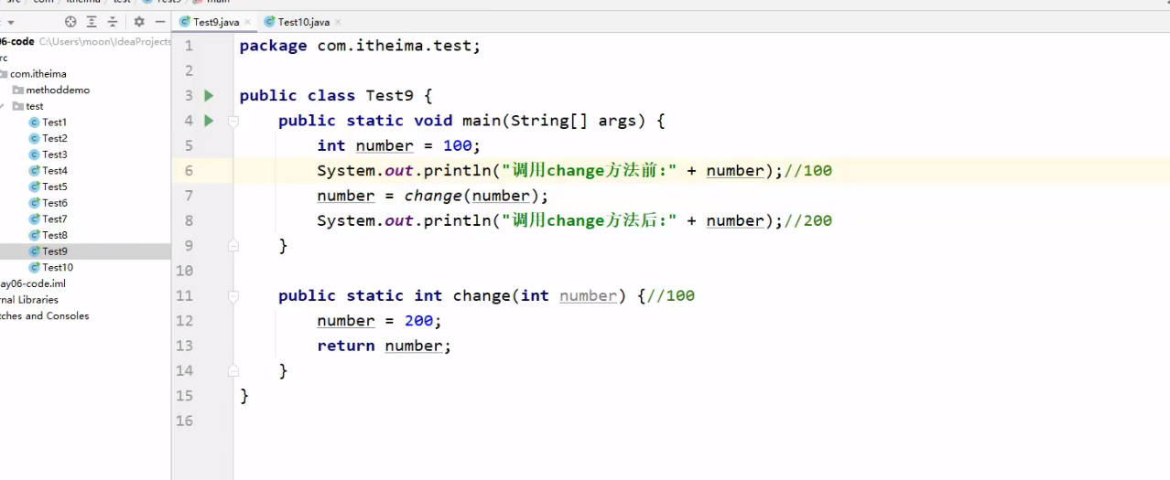Viewport: 1170px width, 480px height.
Task: Select the test package in tree
Action: pyautogui.click(x=35, y=106)
